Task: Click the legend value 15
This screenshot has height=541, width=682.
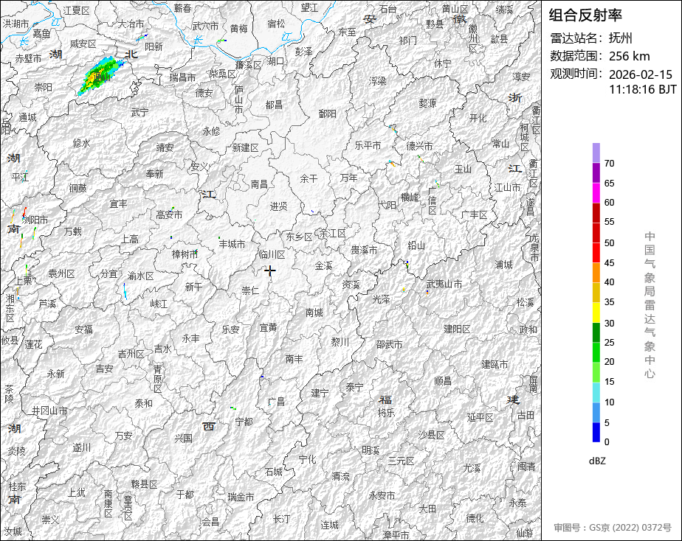Action: [609, 382]
